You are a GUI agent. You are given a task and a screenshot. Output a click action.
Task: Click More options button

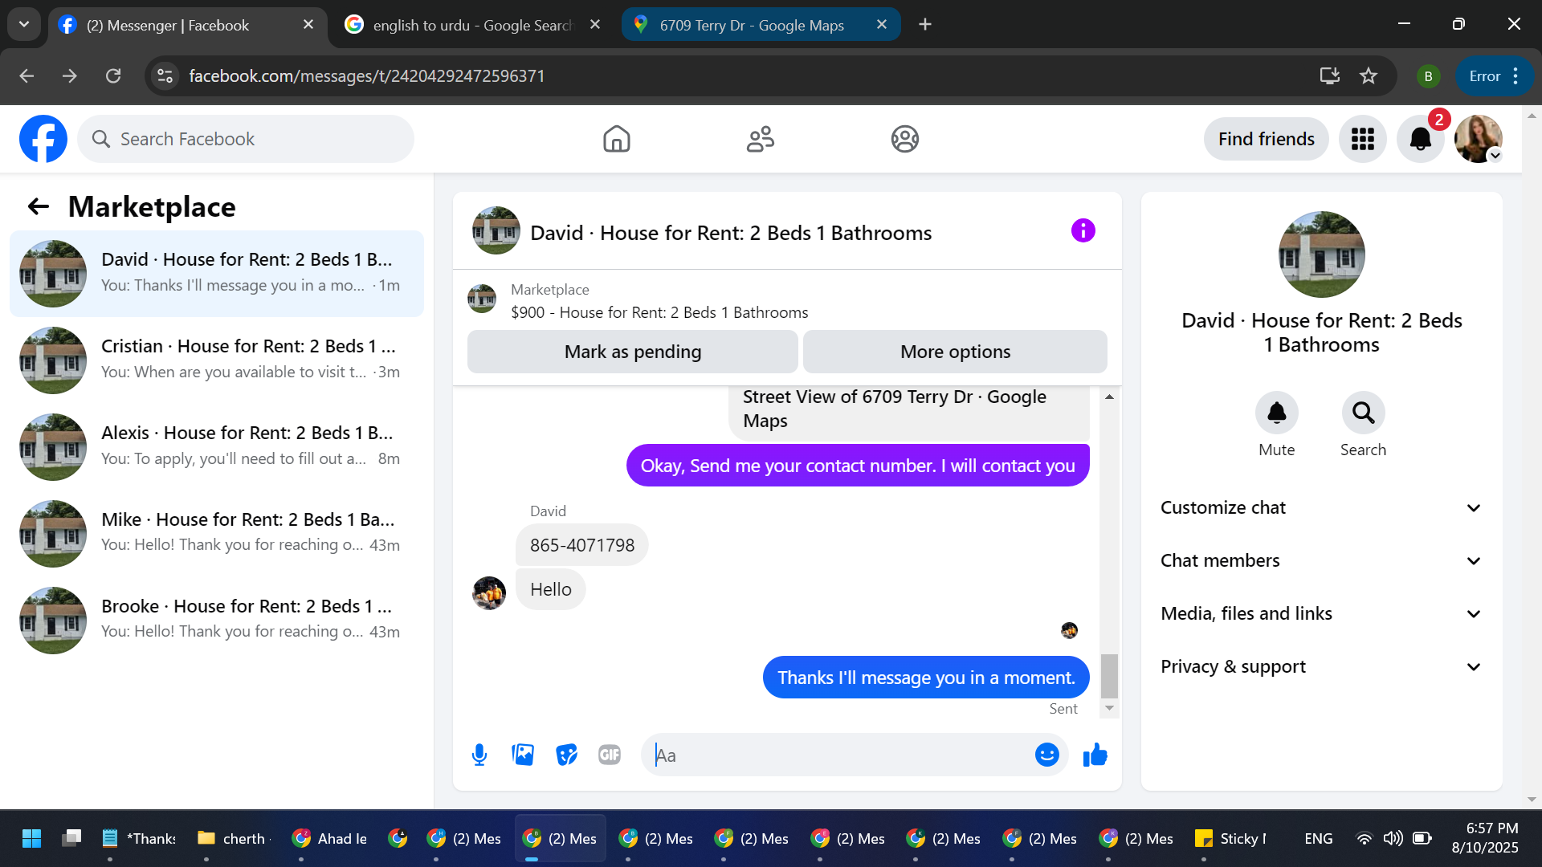(x=955, y=352)
